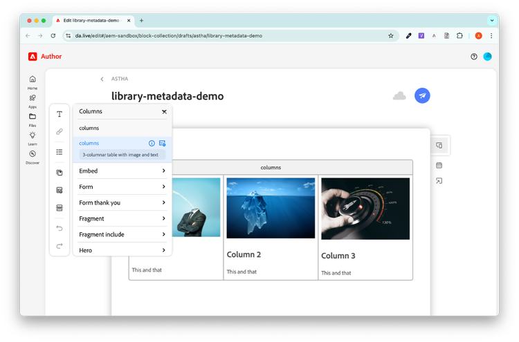The width and height of the screenshot is (519, 342).
Task: Insert the columns block into the document
Action: tap(163, 143)
